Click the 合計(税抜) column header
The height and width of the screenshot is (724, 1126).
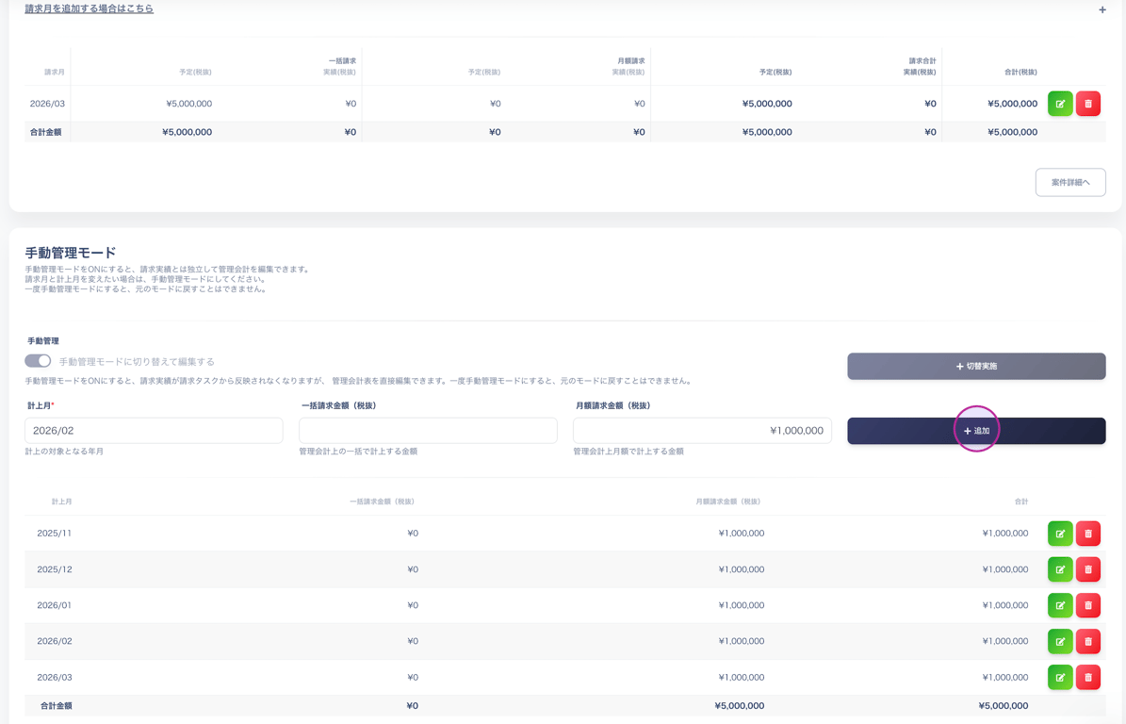(1020, 73)
